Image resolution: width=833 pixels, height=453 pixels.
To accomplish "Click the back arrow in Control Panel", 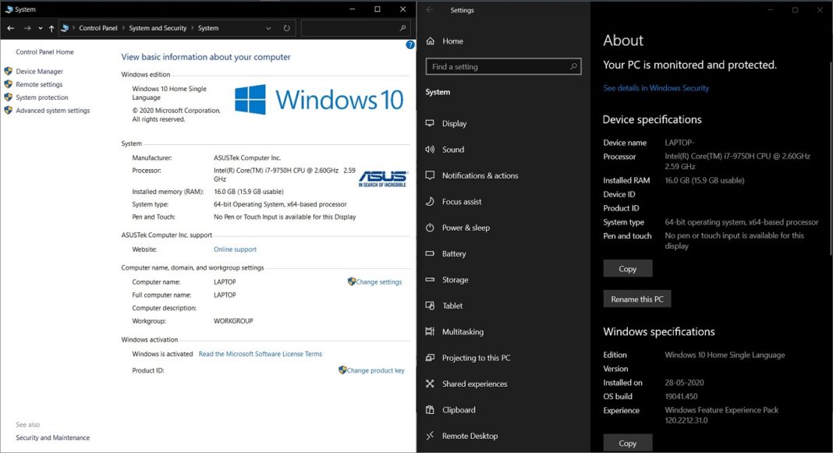I will tap(11, 27).
